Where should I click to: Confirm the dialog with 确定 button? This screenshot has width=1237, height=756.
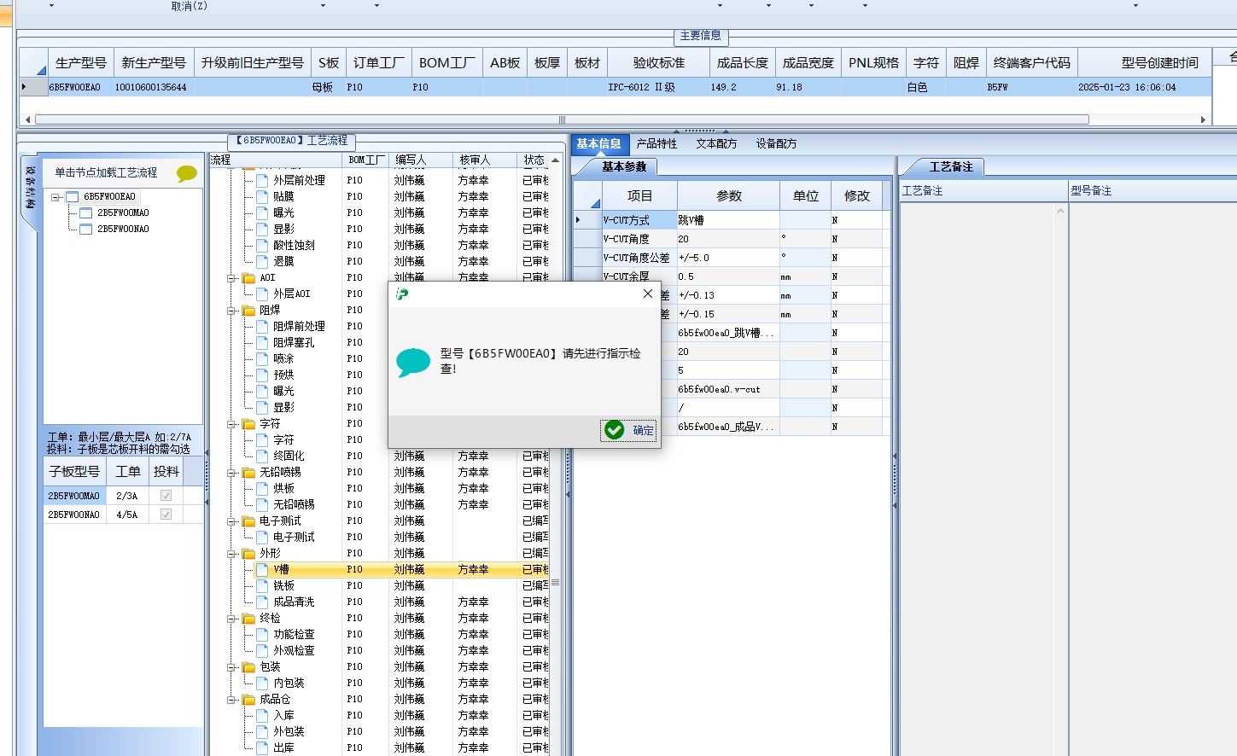[x=630, y=430]
